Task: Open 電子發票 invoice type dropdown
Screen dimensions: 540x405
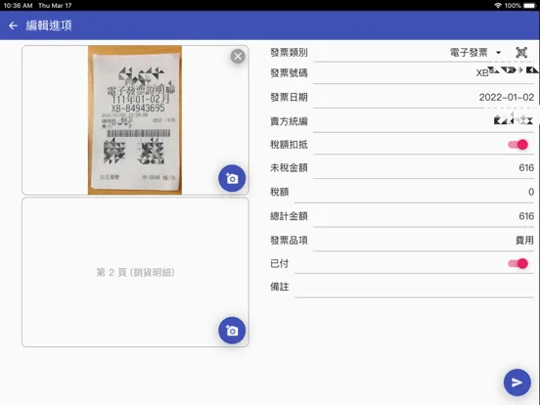Action: (x=475, y=53)
